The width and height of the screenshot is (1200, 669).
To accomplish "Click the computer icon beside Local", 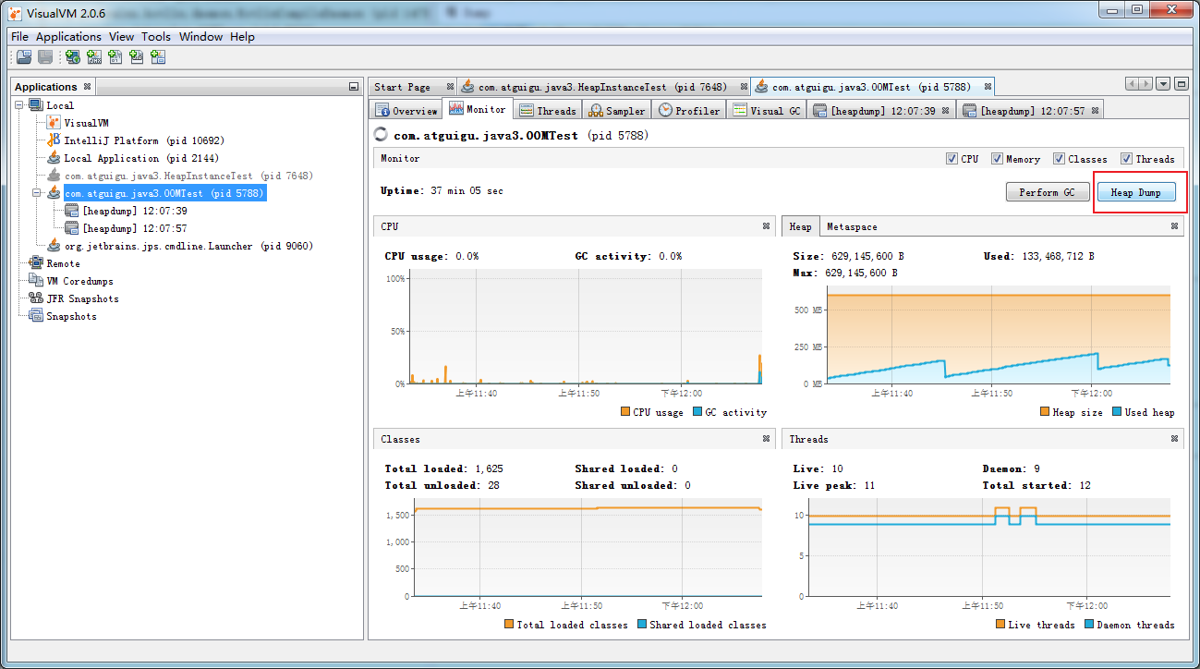I will tap(36, 105).
